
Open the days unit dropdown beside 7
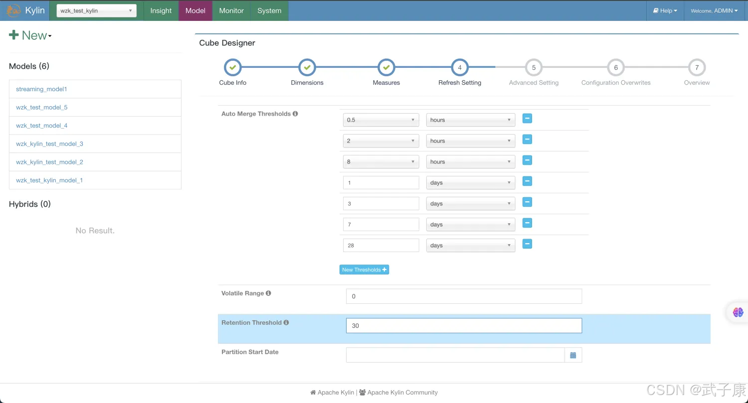pos(471,225)
